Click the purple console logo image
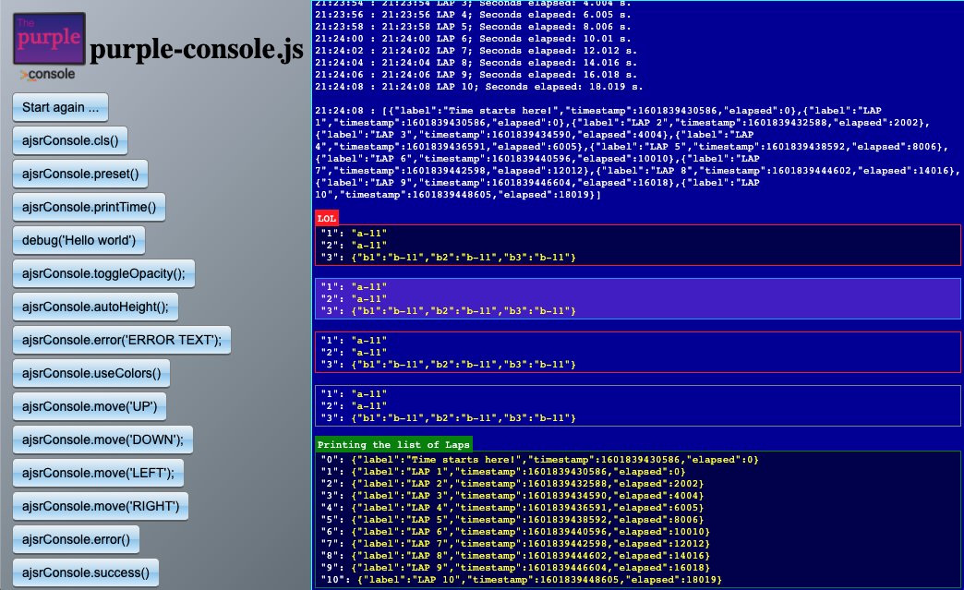 point(49,45)
